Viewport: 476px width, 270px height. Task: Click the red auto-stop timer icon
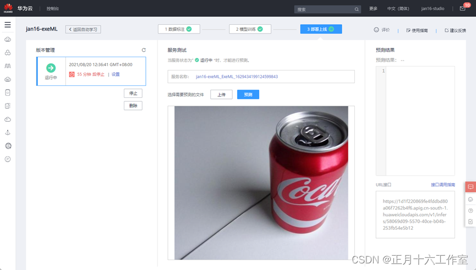coord(72,74)
